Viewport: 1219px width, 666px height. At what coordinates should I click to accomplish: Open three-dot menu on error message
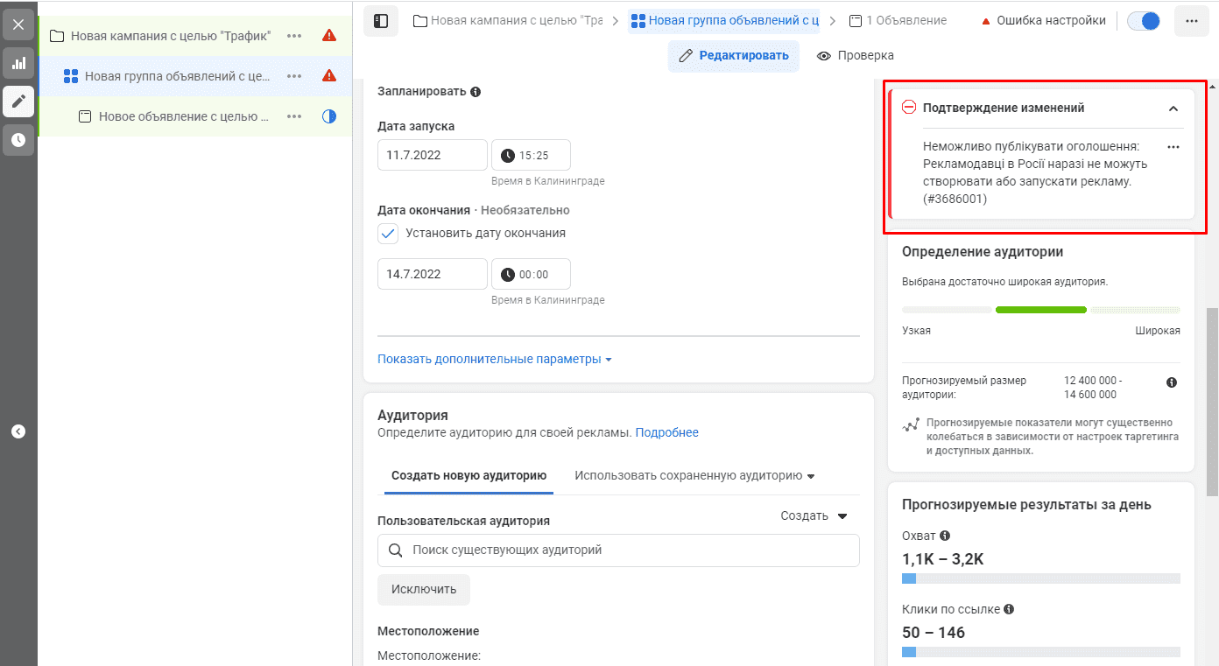[x=1173, y=147]
